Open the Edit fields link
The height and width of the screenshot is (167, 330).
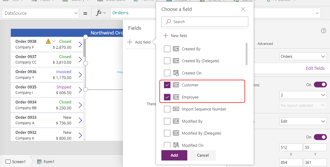315,68
